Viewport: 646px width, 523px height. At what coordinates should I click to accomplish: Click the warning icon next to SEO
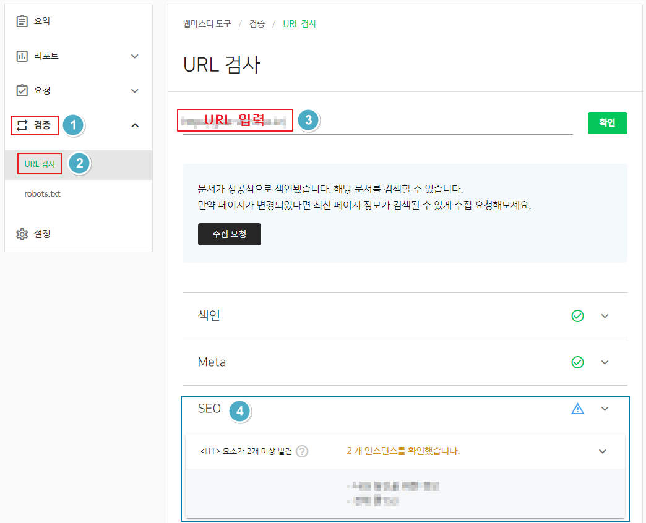pos(577,408)
